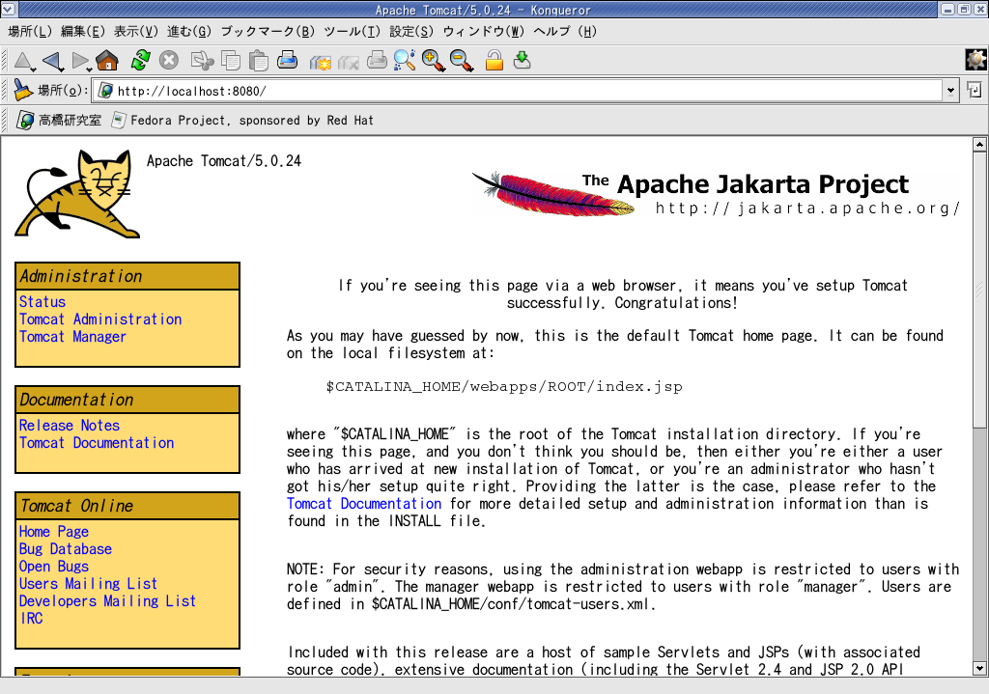This screenshot has width=989, height=694.
Task: Click the "場所(o):" location label
Action: coord(63,91)
